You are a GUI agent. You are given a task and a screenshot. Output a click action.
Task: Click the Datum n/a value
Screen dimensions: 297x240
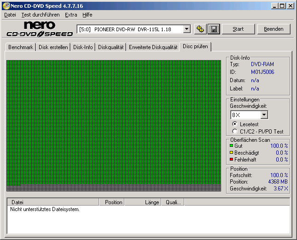click(255, 80)
